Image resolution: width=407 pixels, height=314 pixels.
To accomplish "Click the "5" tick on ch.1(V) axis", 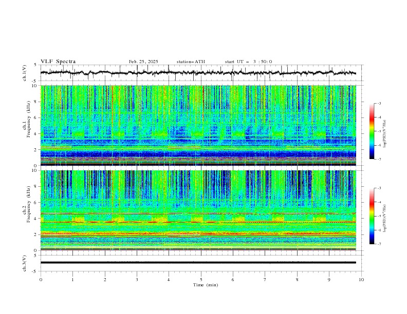I will tap(35, 65).
